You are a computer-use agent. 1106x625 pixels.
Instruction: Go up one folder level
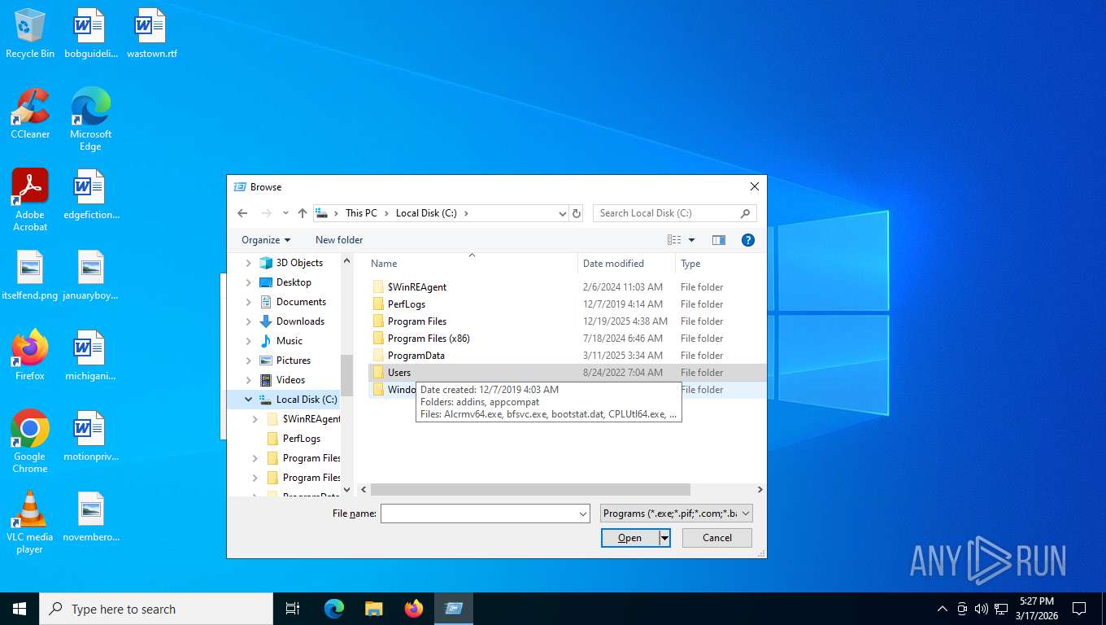pos(303,213)
